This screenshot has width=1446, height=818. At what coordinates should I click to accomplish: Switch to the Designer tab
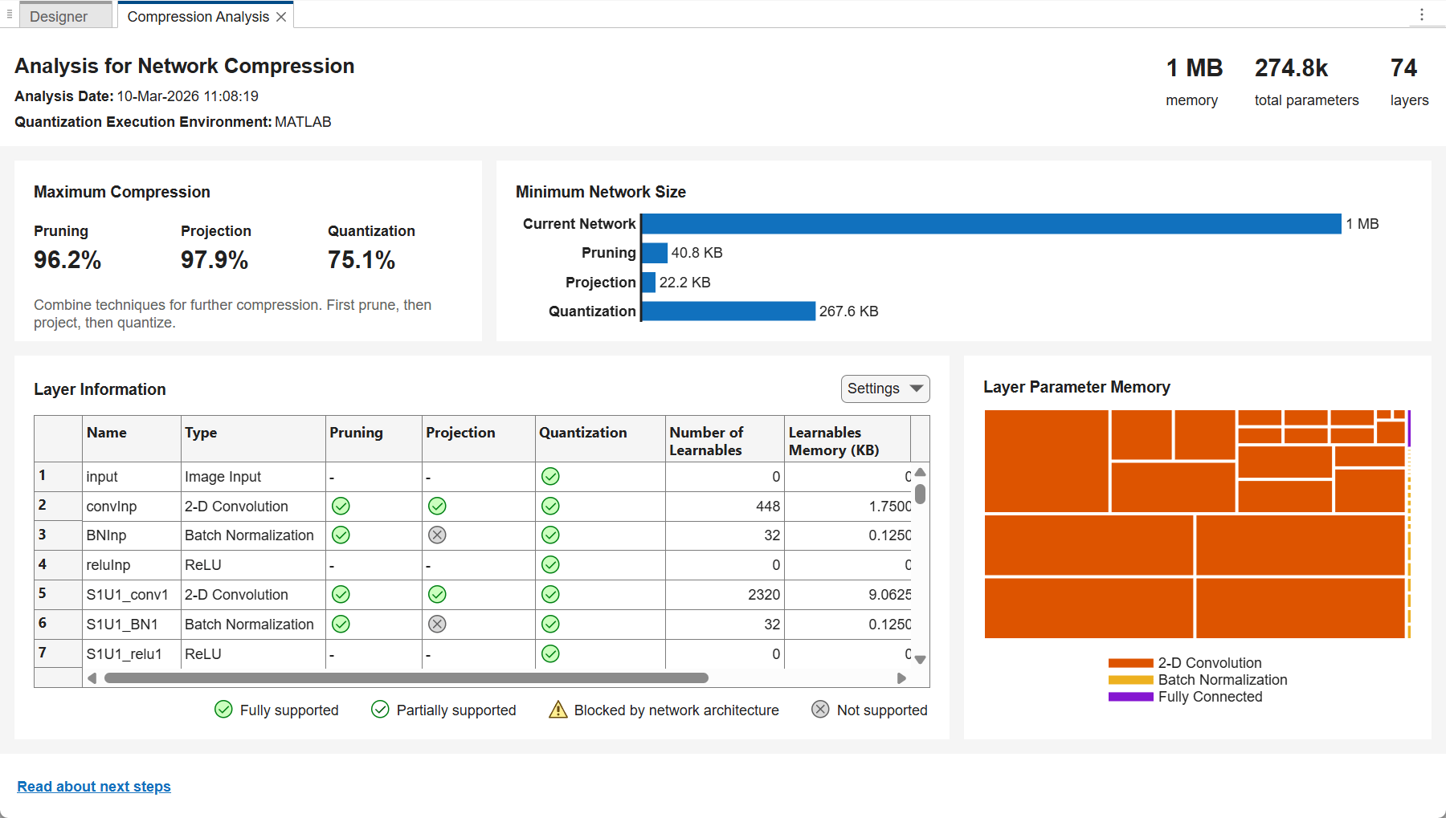click(59, 16)
